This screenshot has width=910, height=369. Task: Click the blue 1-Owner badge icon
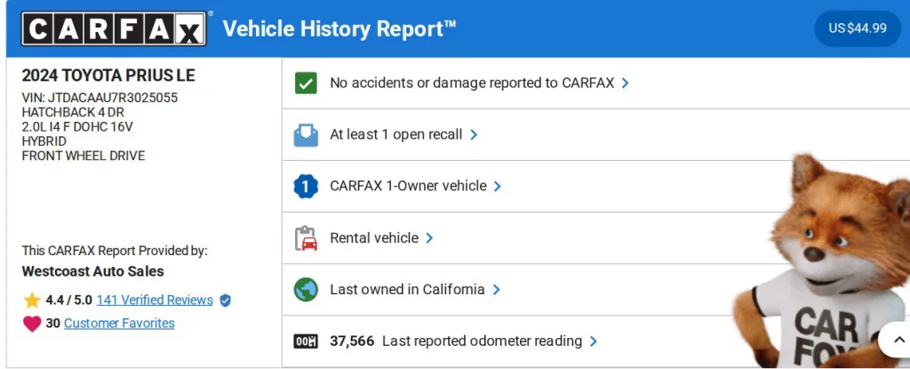(306, 187)
